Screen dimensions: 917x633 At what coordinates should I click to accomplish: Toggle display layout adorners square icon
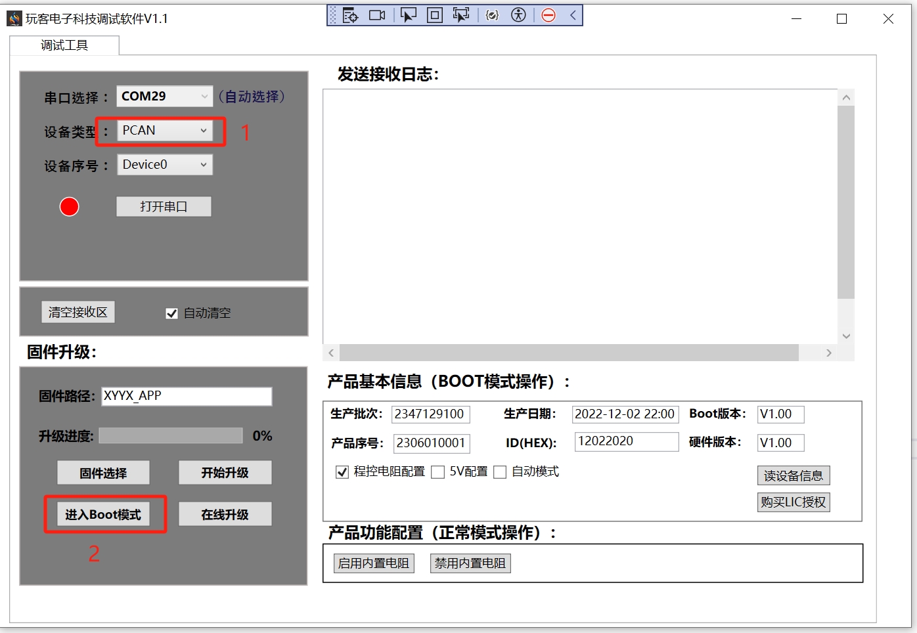pyautogui.click(x=435, y=15)
